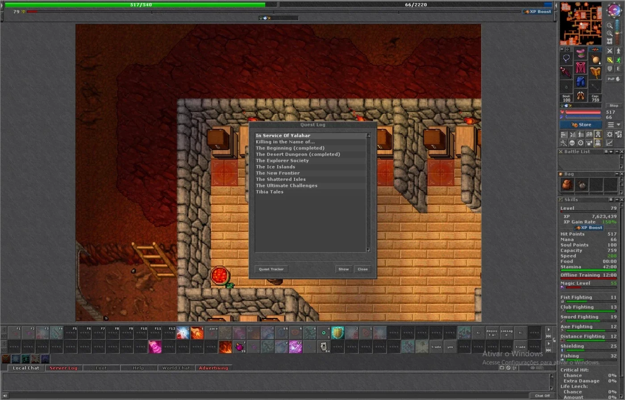The width and height of the screenshot is (625, 400).
Task: Toggle stand while fighting mode
Action: pyautogui.click(x=618, y=51)
